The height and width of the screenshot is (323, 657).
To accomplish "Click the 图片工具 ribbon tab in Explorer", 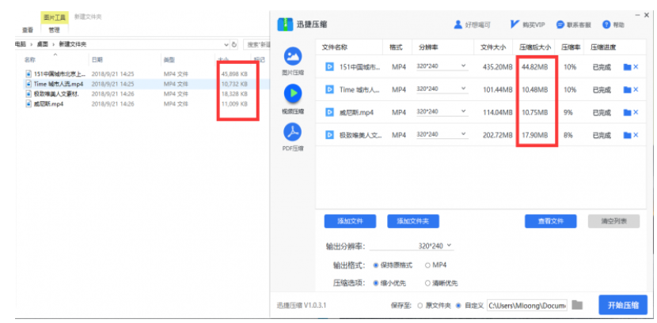I will coord(54,17).
